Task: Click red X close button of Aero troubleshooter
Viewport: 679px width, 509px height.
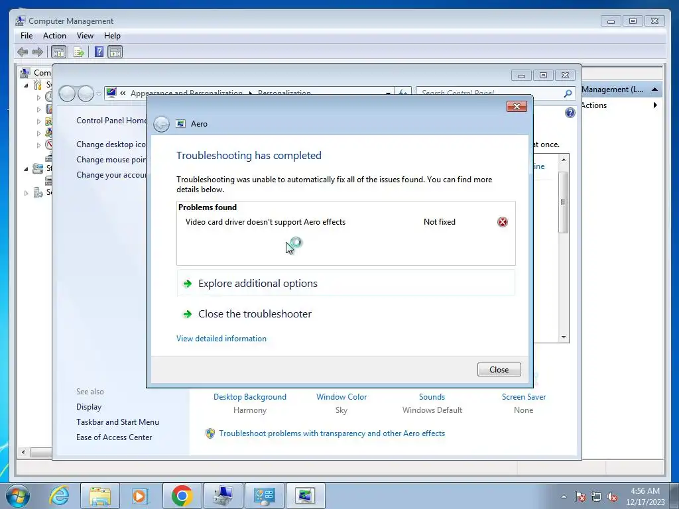Action: point(517,107)
